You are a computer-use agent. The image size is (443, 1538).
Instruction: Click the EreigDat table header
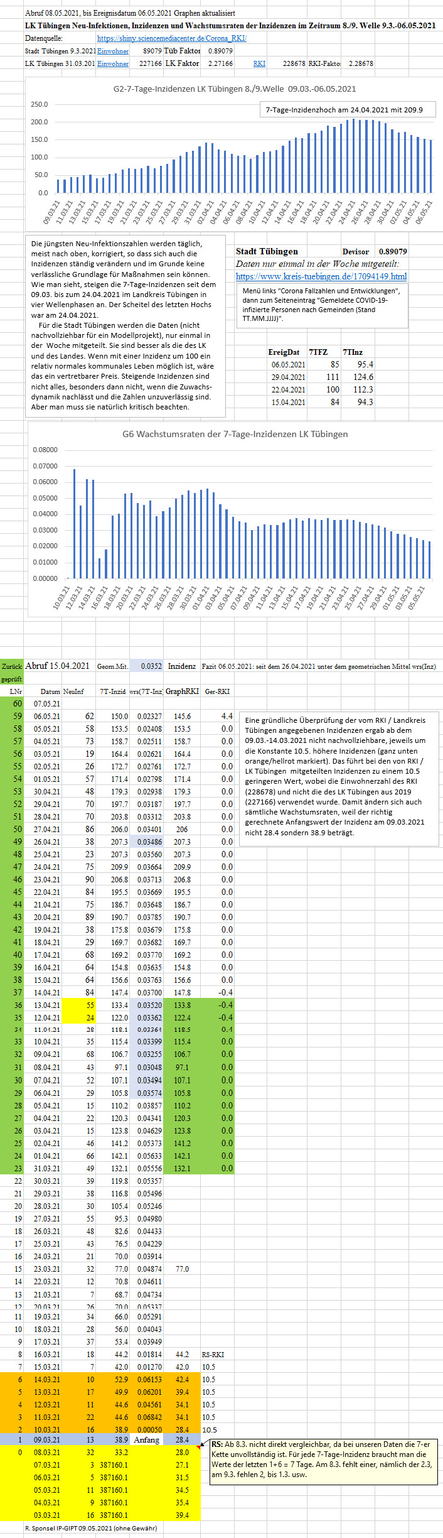[x=284, y=353]
